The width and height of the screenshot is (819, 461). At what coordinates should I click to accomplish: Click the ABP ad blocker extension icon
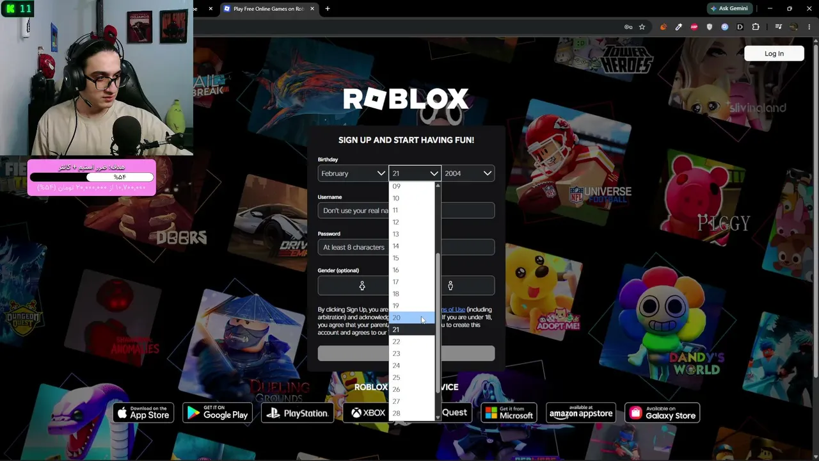click(x=694, y=27)
